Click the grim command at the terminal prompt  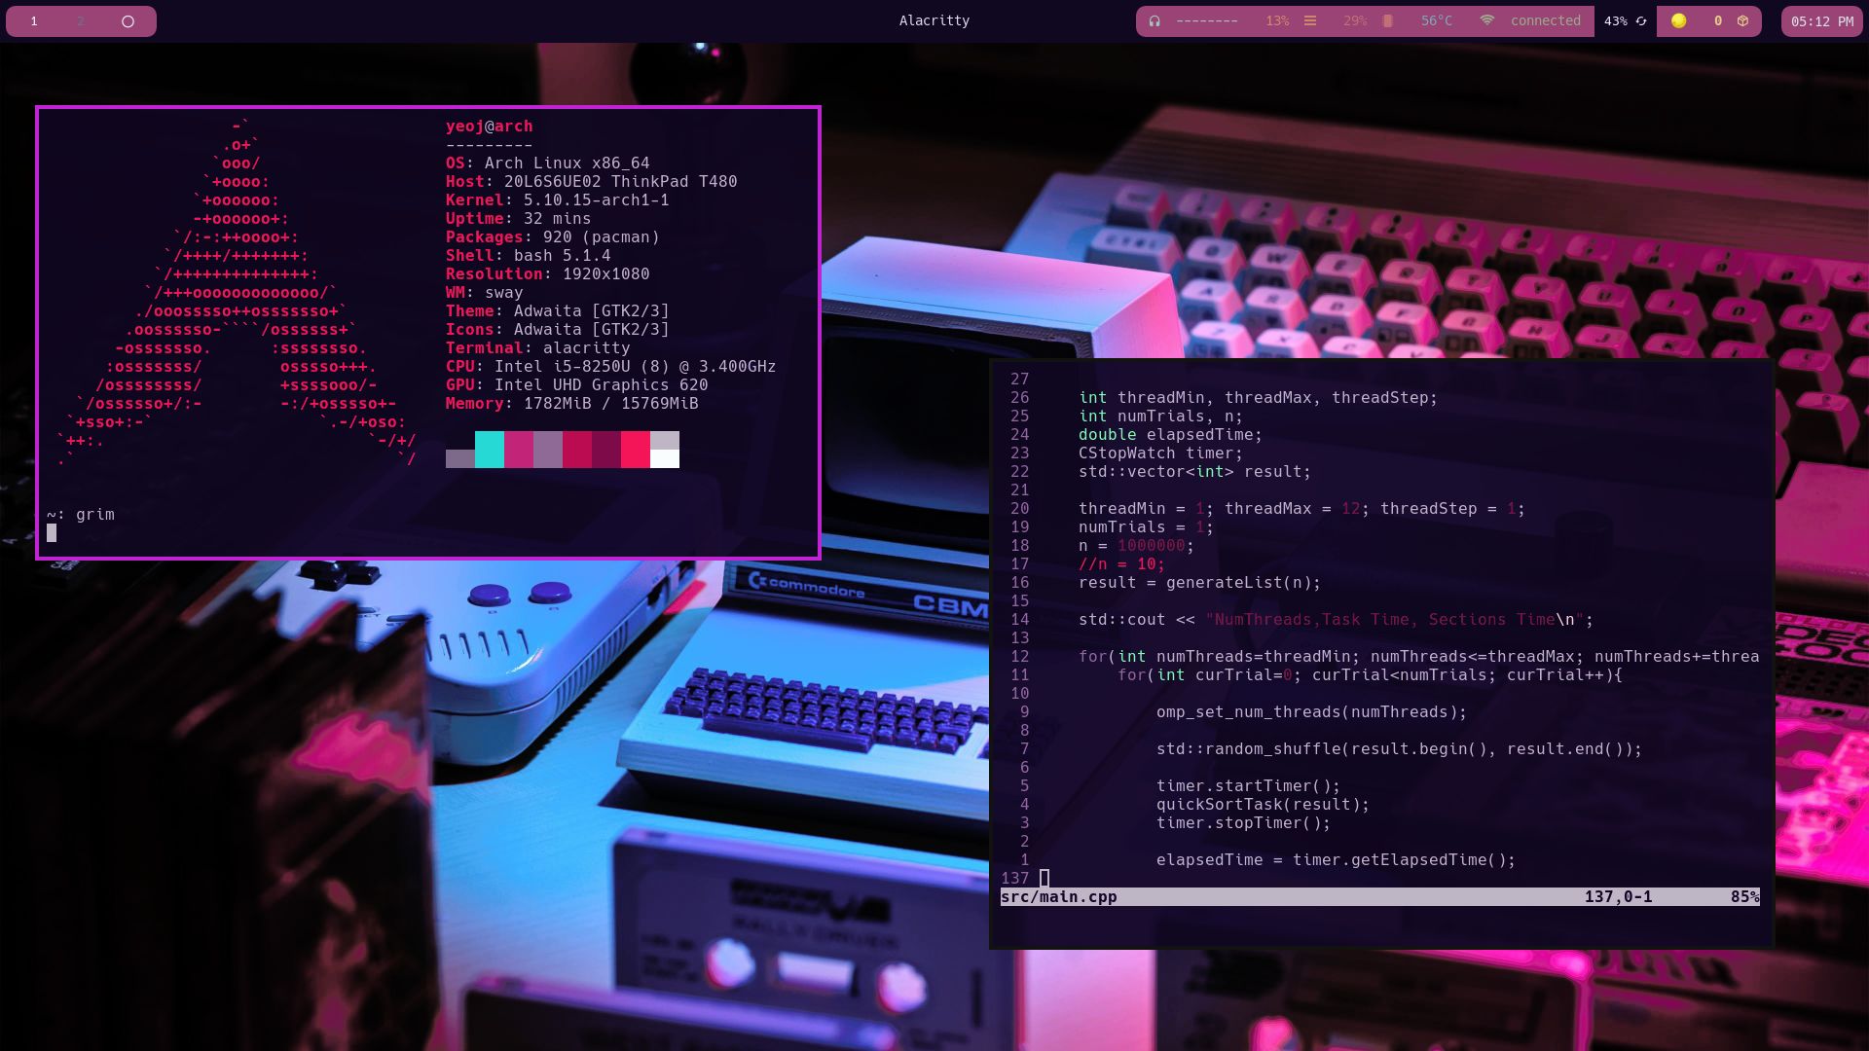pyautogui.click(x=94, y=514)
